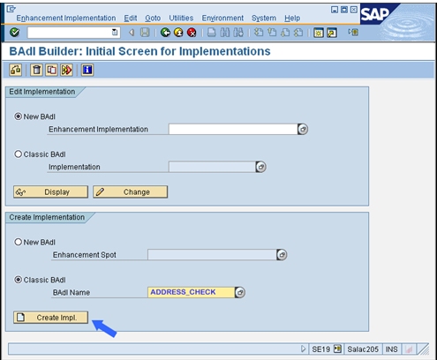
Task: Open the Help menu
Action: 292,19
